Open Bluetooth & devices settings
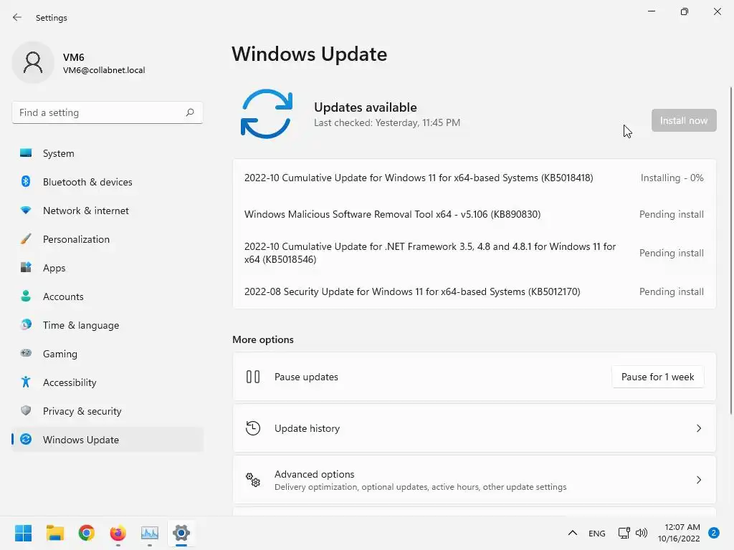The width and height of the screenshot is (734, 550). coord(108,181)
